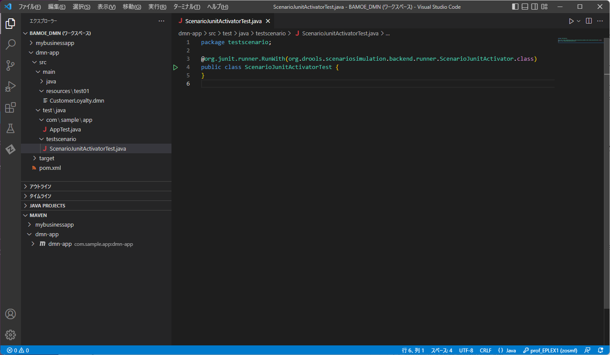Run the Java file with play button
The image size is (610, 355).
[x=571, y=21]
